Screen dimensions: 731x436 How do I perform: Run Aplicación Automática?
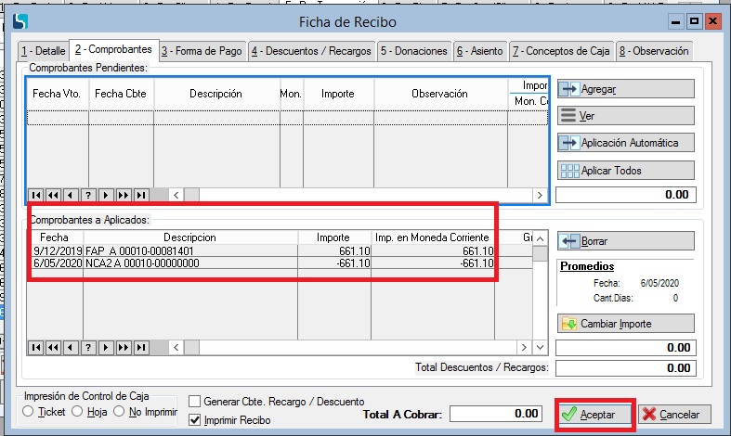point(625,143)
